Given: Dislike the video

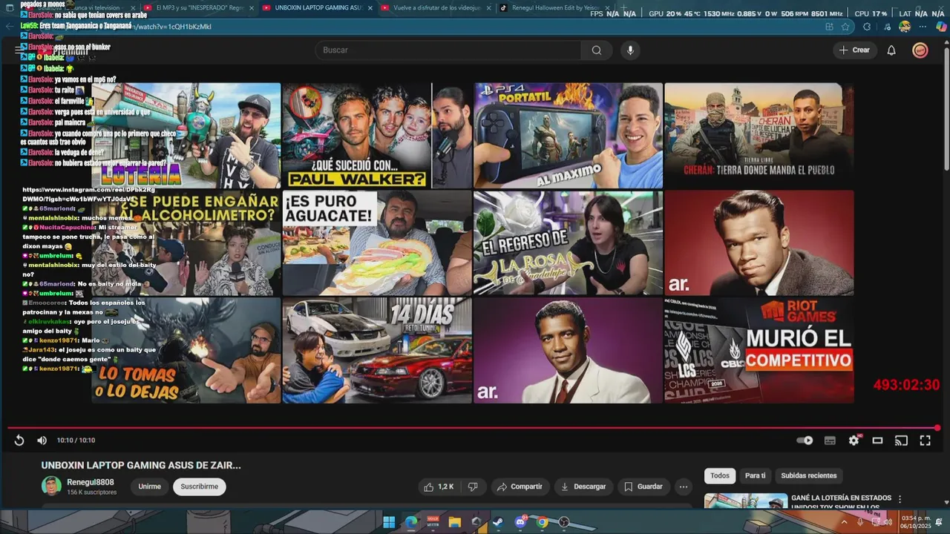Looking at the screenshot, I should [473, 487].
